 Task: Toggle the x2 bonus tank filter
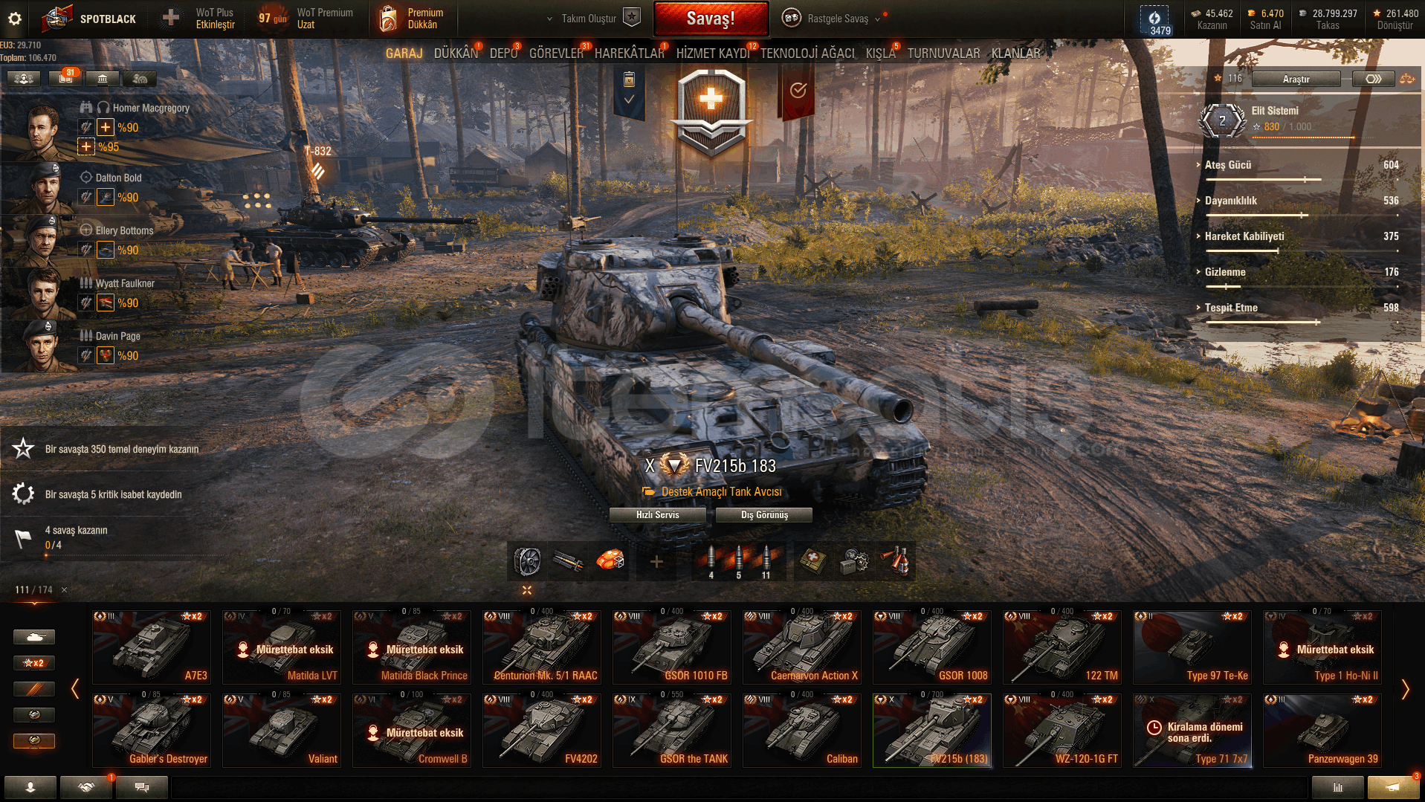(x=34, y=663)
